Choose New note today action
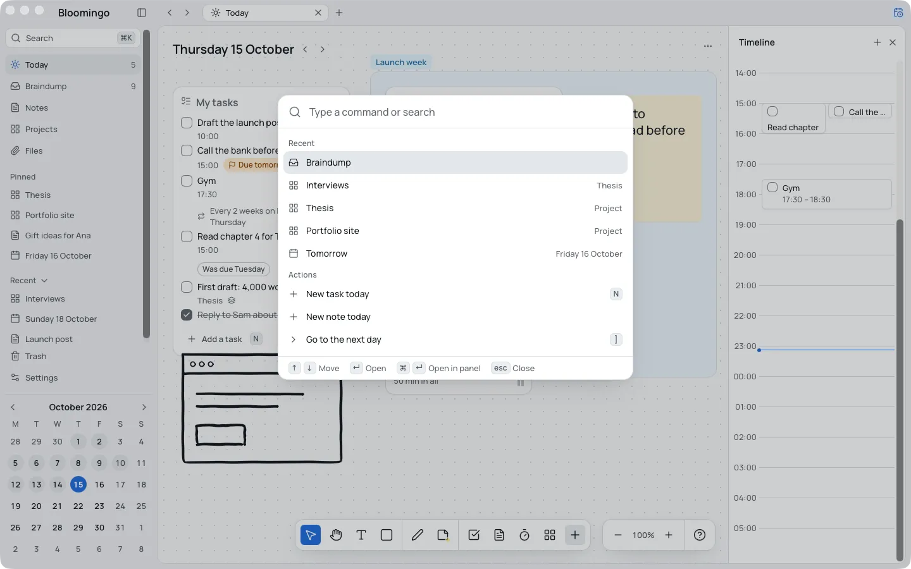The width and height of the screenshot is (911, 569). [x=455, y=317]
